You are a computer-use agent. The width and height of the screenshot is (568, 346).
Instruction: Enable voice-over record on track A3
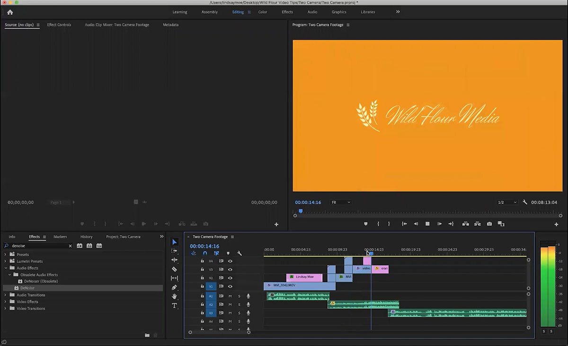coord(248,313)
